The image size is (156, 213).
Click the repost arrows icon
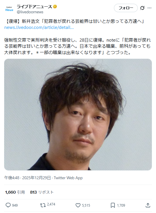[43, 205]
